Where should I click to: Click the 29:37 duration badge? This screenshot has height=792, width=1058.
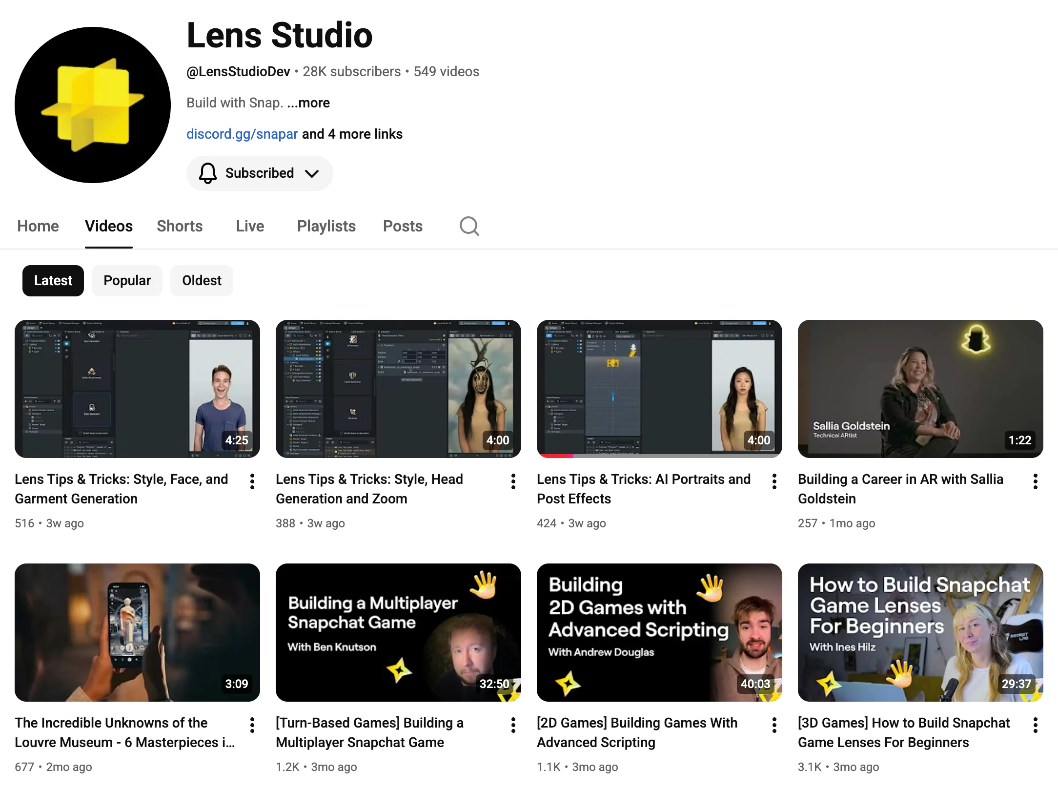click(1017, 684)
